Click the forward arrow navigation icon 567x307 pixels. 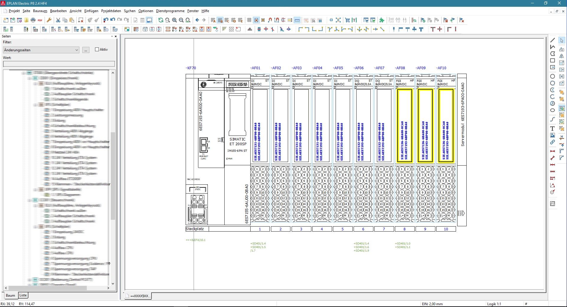point(204,20)
